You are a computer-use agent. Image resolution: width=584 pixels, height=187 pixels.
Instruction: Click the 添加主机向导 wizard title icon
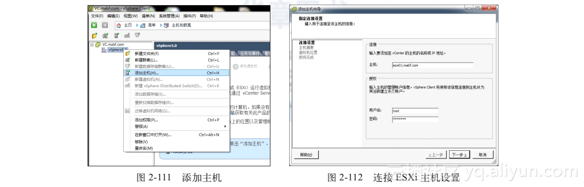(294, 9)
